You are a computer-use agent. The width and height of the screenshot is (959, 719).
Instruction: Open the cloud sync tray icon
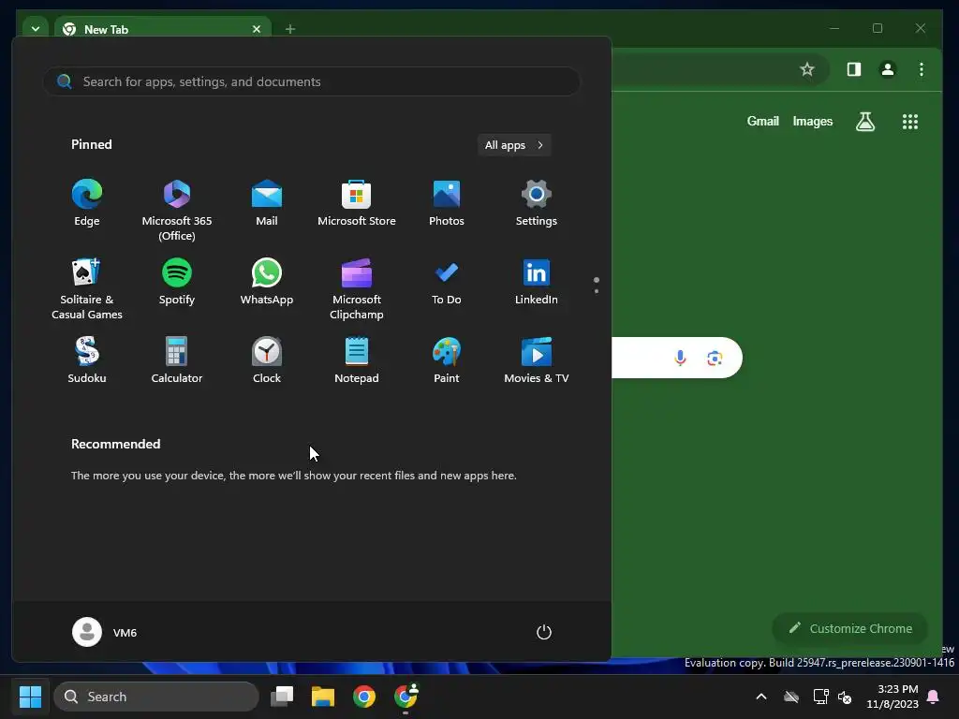click(x=791, y=697)
